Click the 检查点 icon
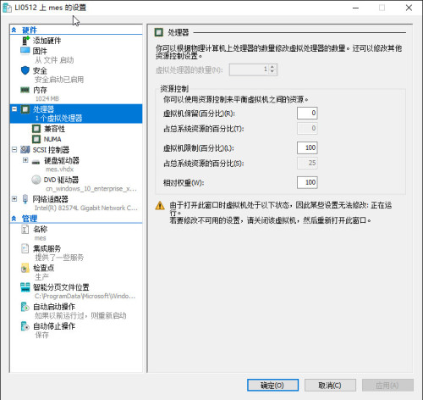The image size is (423, 400). pyautogui.click(x=25, y=268)
